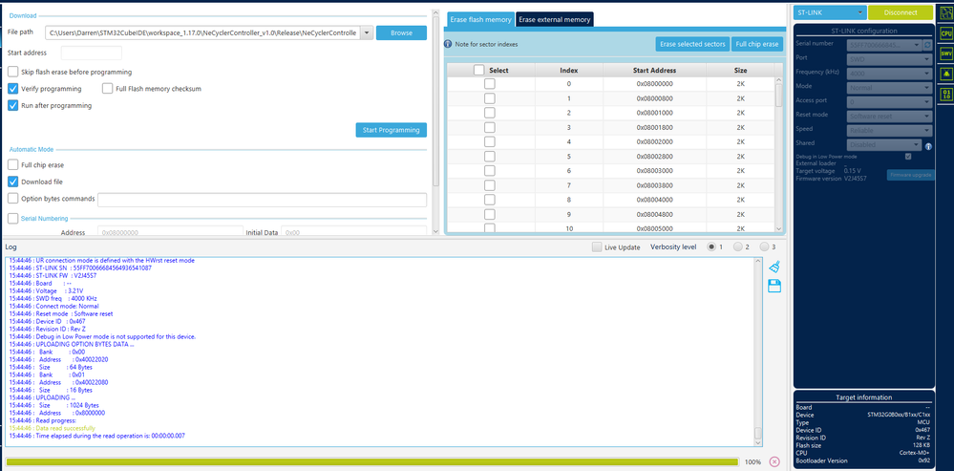
Task: Select sector index 7 checkbox
Action: pos(489,185)
